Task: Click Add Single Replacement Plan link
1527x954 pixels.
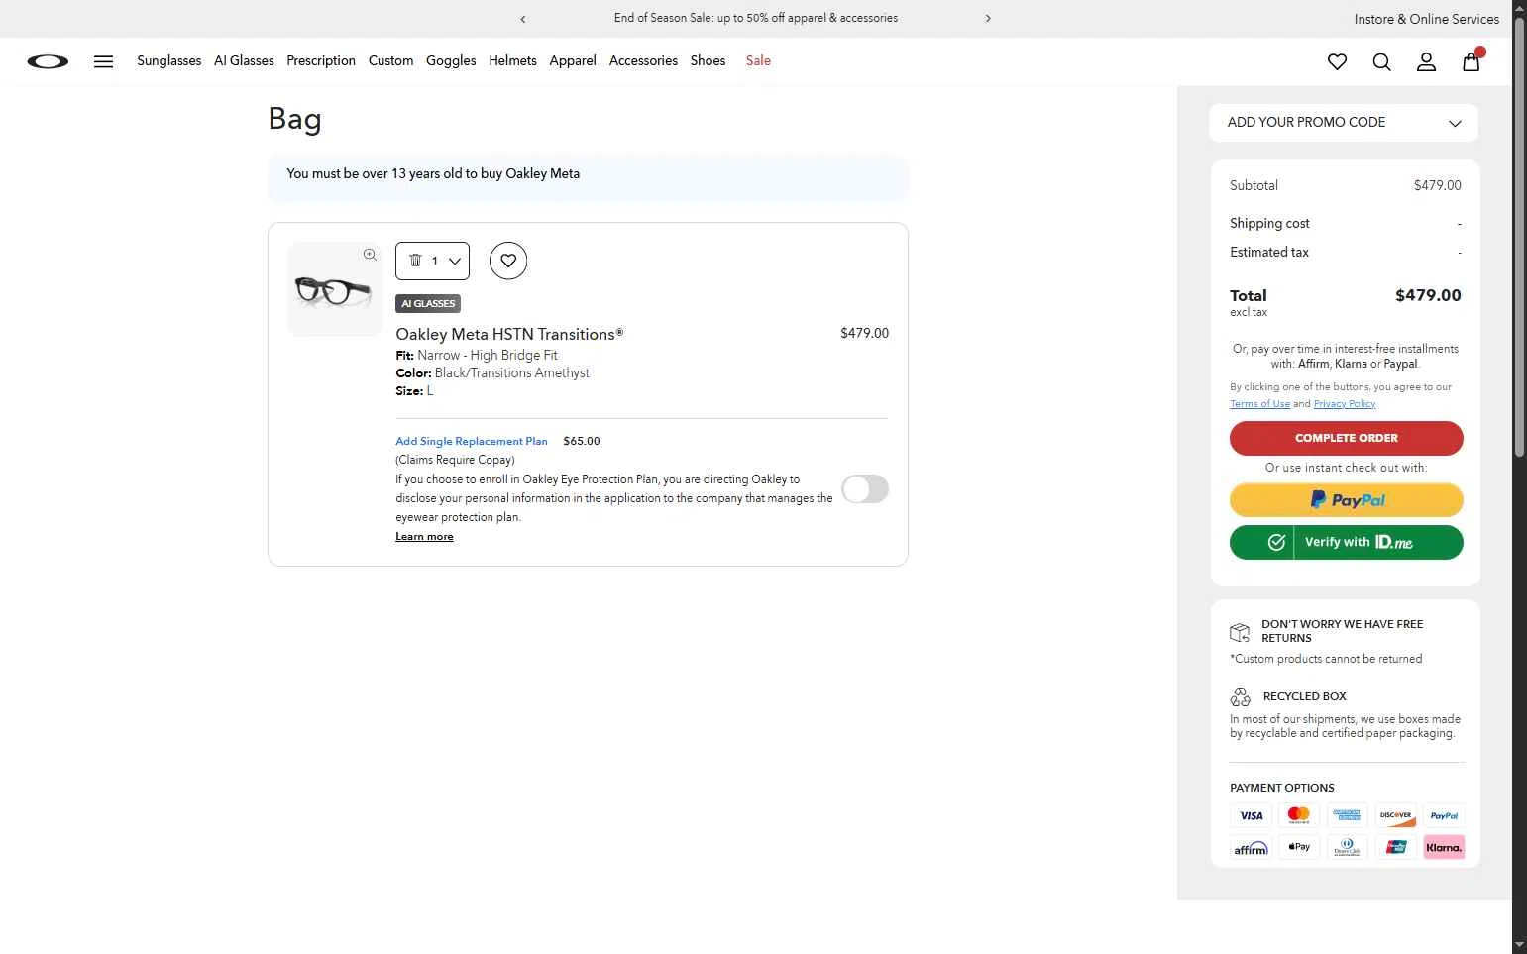Action: (x=472, y=442)
